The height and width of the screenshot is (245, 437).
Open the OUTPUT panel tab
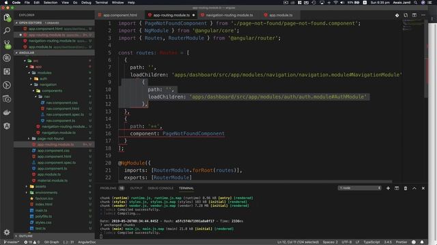pyautogui.click(x=136, y=188)
